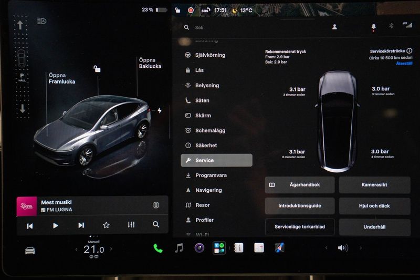Raise volume with right arrow by speaker
This screenshot has height=280, width=420.
pyautogui.click(x=361, y=248)
